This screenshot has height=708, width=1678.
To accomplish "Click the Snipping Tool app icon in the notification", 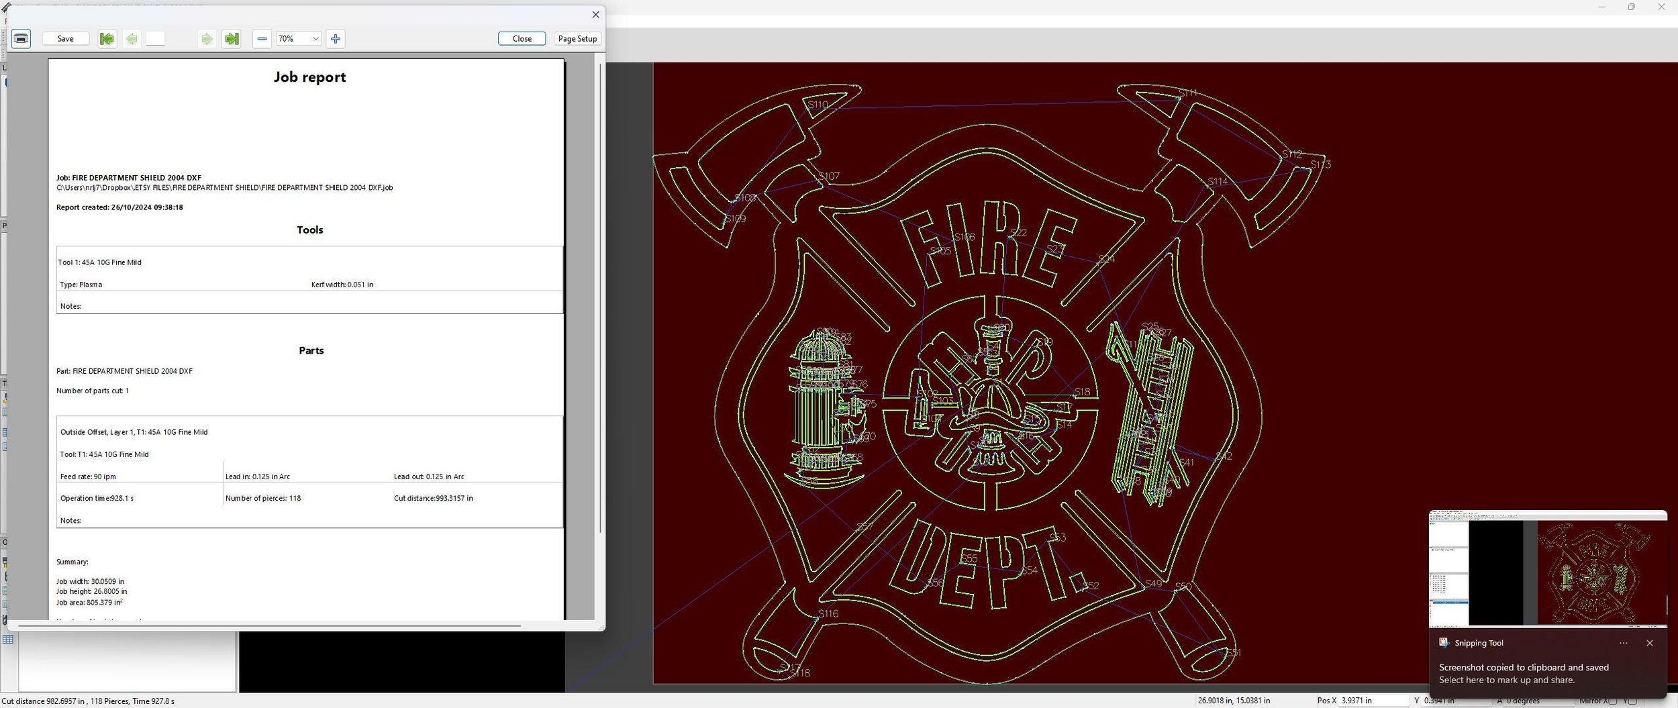I will 1444,643.
